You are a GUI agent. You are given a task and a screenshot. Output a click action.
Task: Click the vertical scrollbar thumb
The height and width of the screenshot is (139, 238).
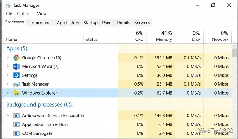pyautogui.click(x=235, y=53)
